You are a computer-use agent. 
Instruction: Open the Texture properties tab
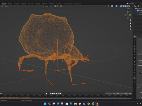(135, 82)
